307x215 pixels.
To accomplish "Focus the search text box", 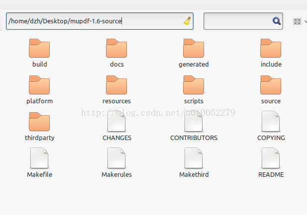I will click(243, 21).
